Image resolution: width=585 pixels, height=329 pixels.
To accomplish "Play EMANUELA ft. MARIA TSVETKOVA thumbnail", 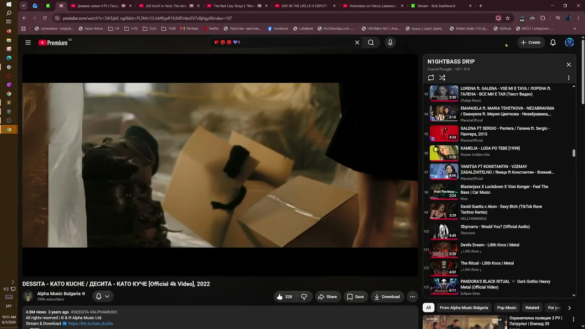I will pos(444,113).
